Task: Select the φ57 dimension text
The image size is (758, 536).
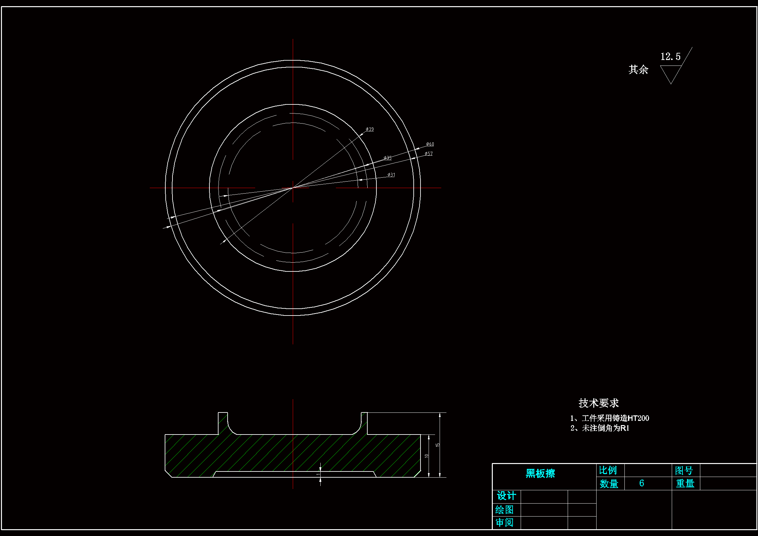Action: [x=429, y=154]
